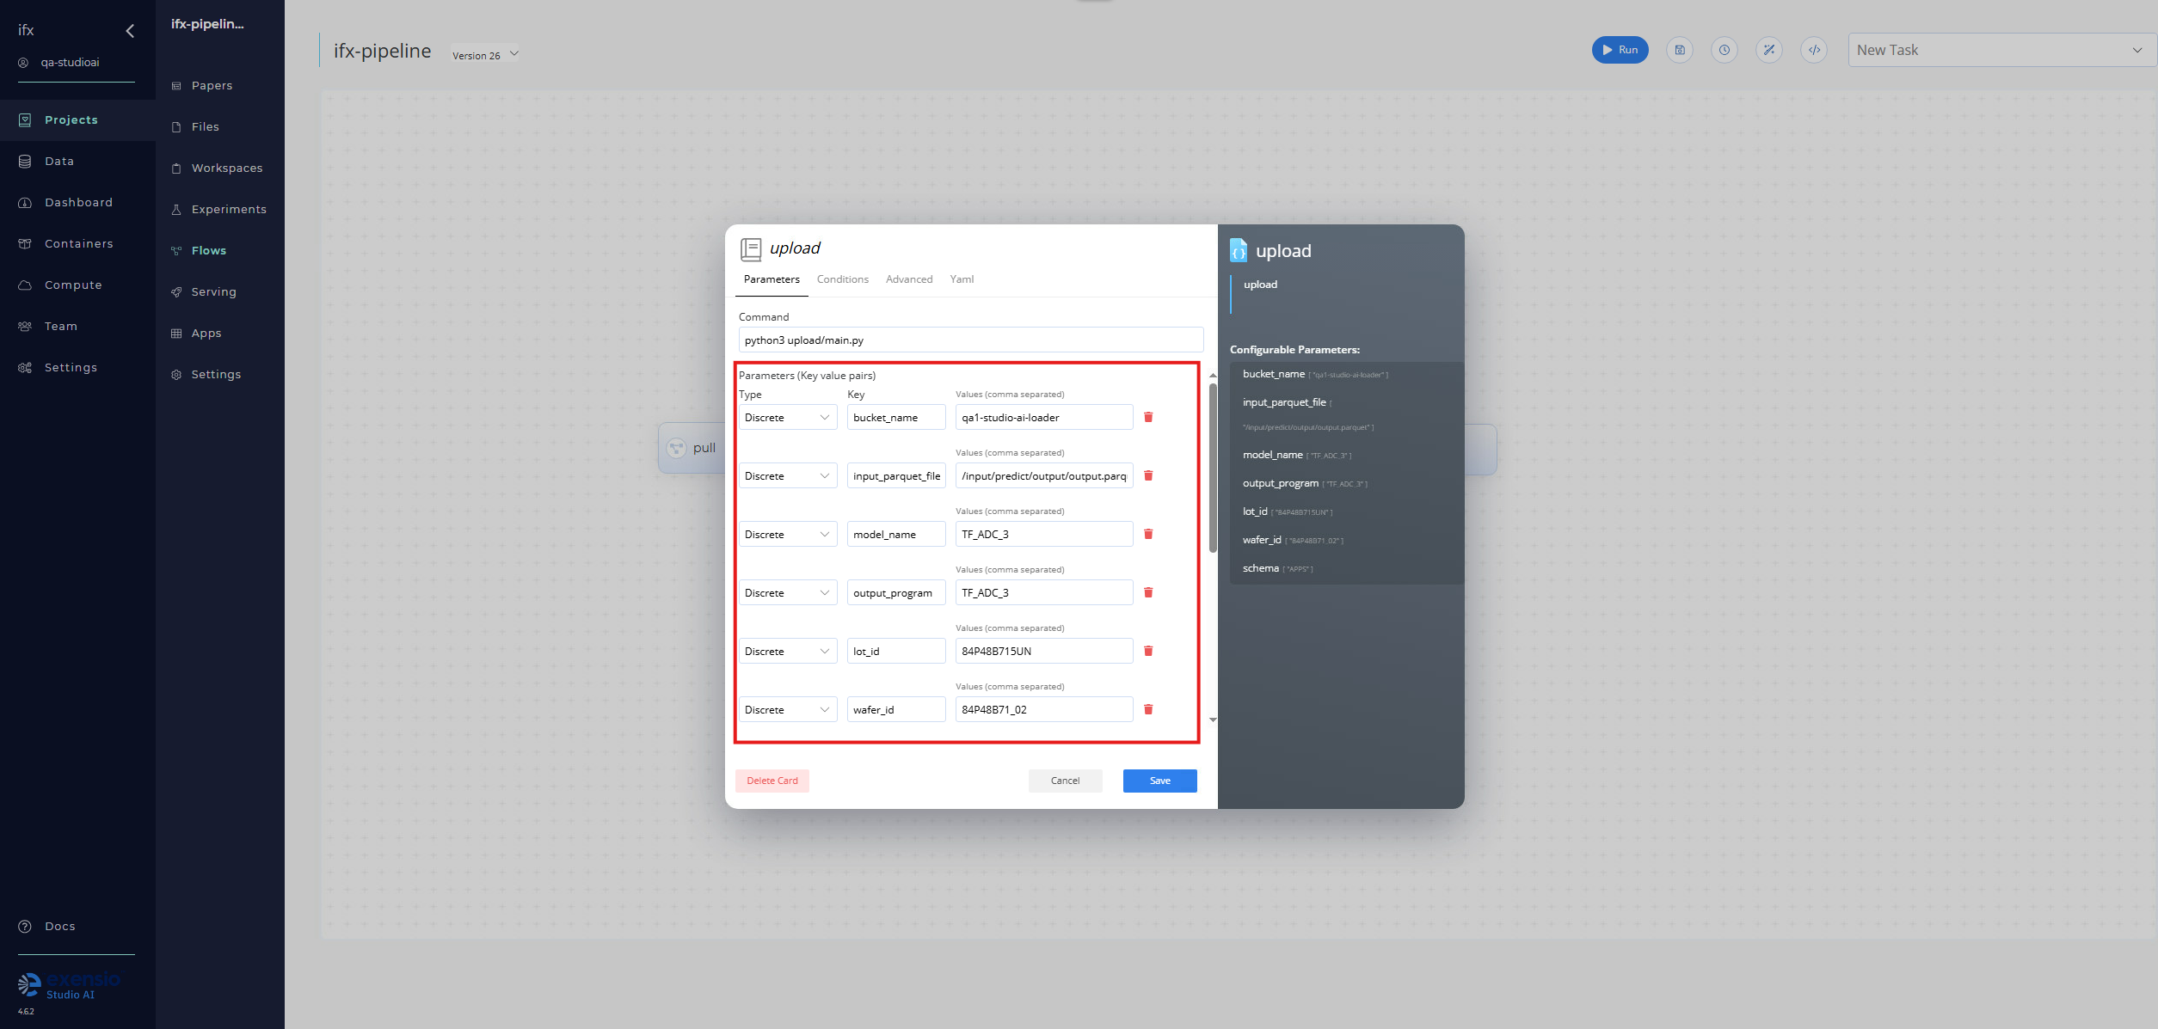Image resolution: width=2158 pixels, height=1029 pixels.
Task: Switch to the Advanced tab
Action: pyautogui.click(x=908, y=279)
